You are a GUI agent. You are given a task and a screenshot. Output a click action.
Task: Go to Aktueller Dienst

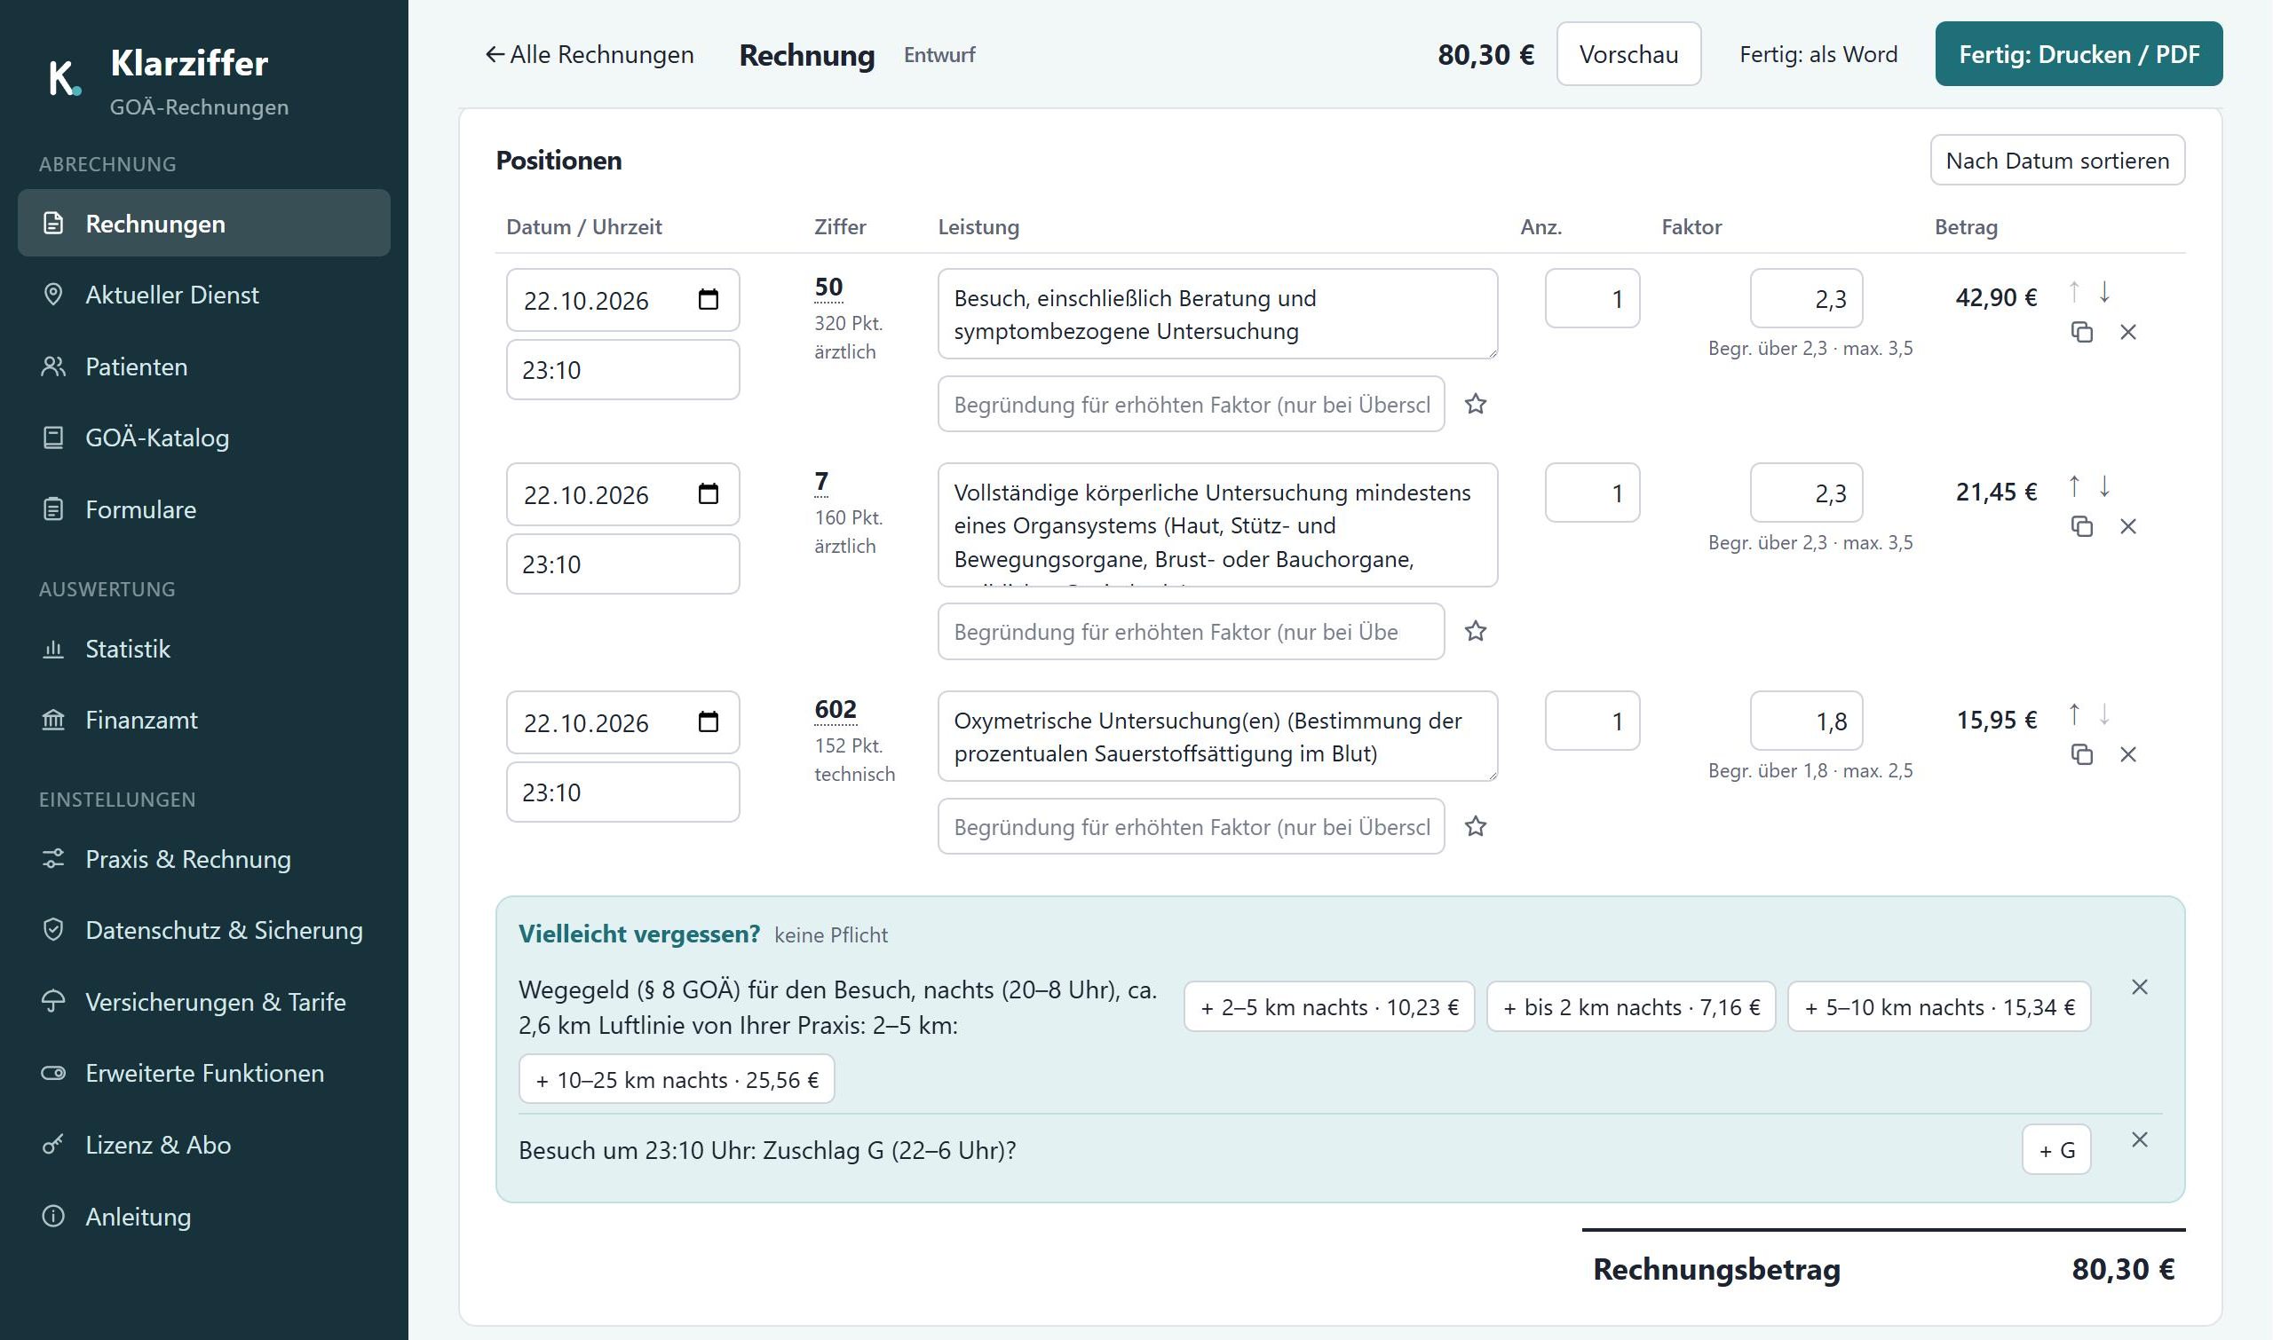click(204, 295)
